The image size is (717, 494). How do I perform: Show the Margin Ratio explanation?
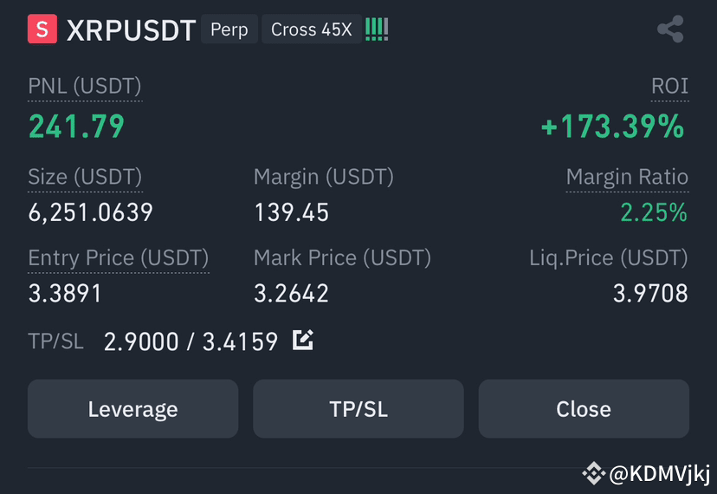click(627, 177)
